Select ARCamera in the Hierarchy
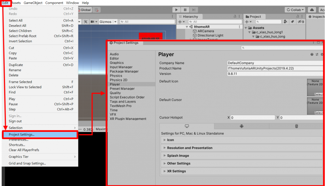Screen dimensions: 325x186 click(206, 31)
